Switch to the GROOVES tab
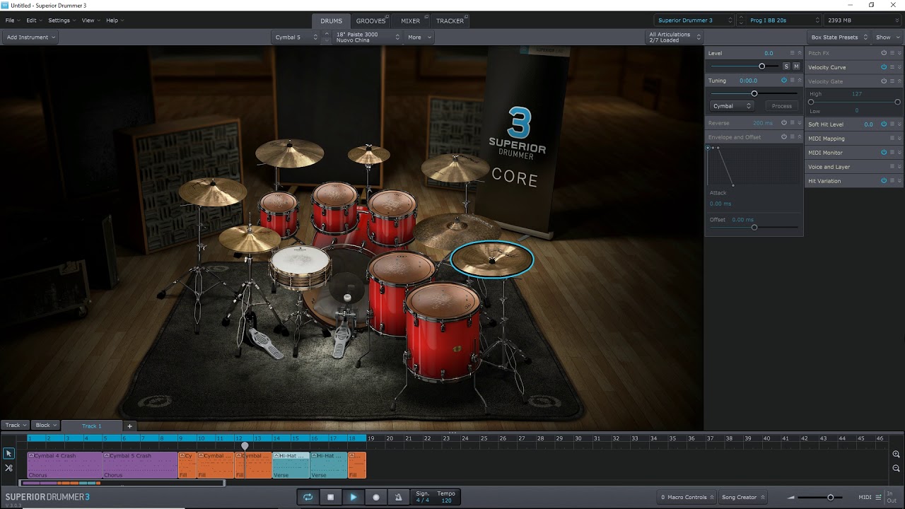 [x=371, y=21]
